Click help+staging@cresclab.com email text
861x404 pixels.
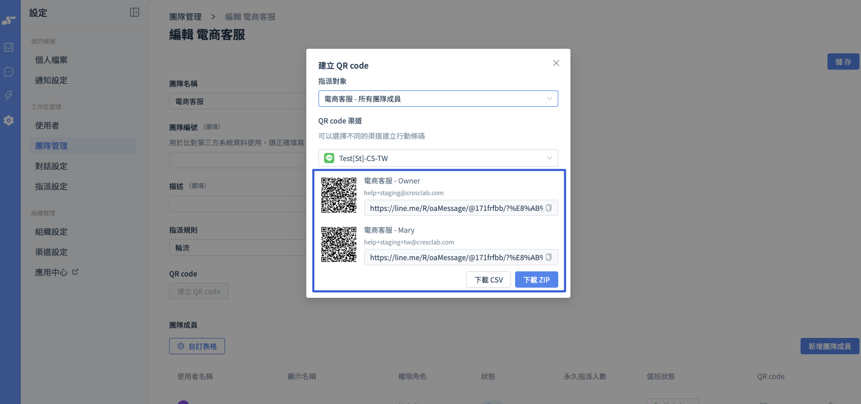click(x=404, y=193)
